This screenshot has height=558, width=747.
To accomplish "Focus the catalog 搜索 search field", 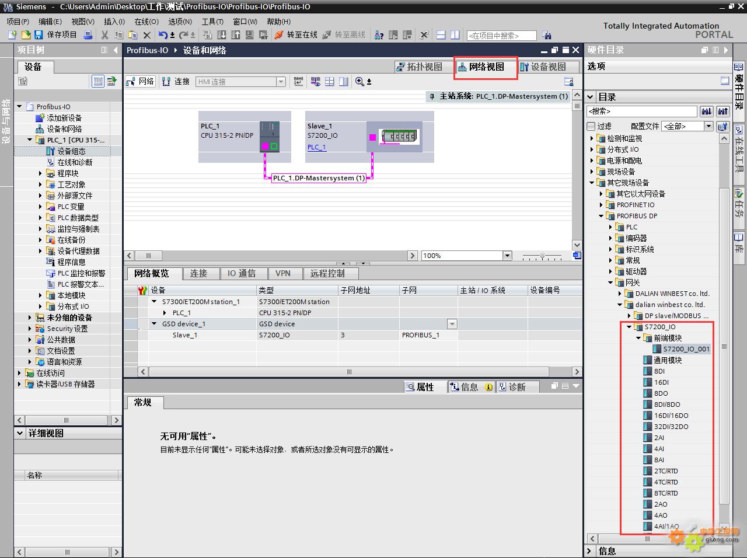I will tap(642, 111).
